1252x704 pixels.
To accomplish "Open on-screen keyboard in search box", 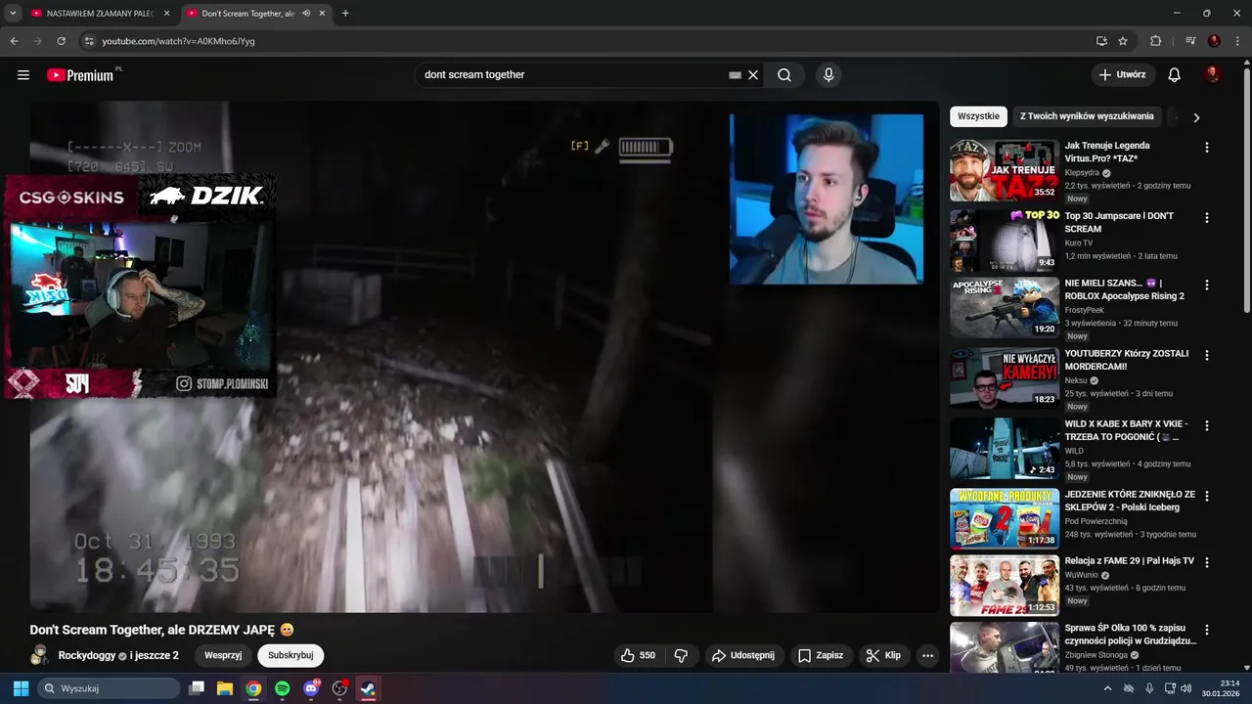I will (736, 75).
